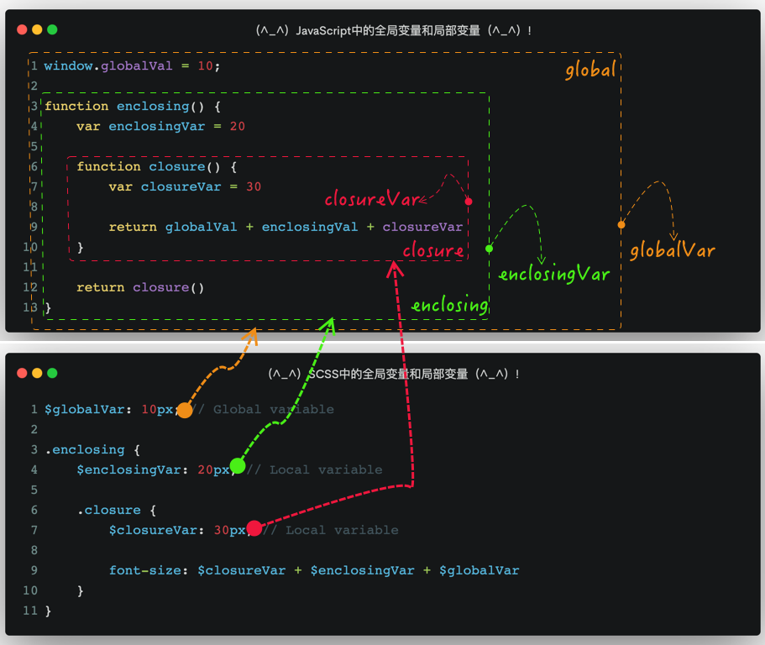
Task: Maximize the JavaScript code window with green button
Action: coord(52,29)
